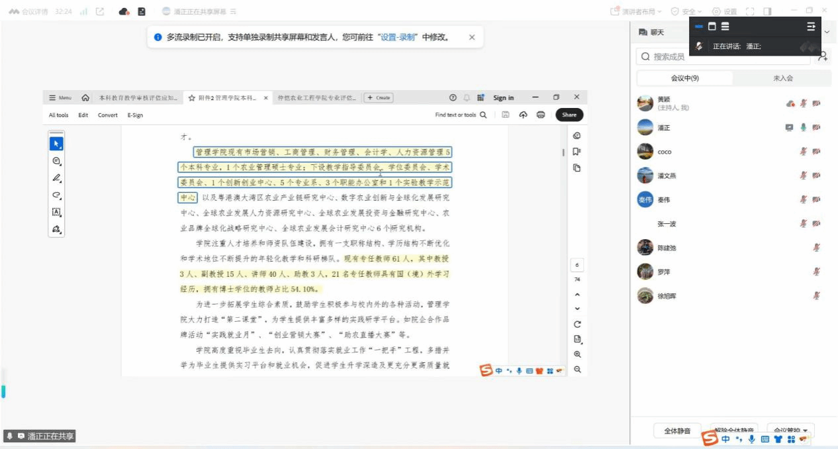
Task: Open 会议详情 meeting details
Action: 28,11
